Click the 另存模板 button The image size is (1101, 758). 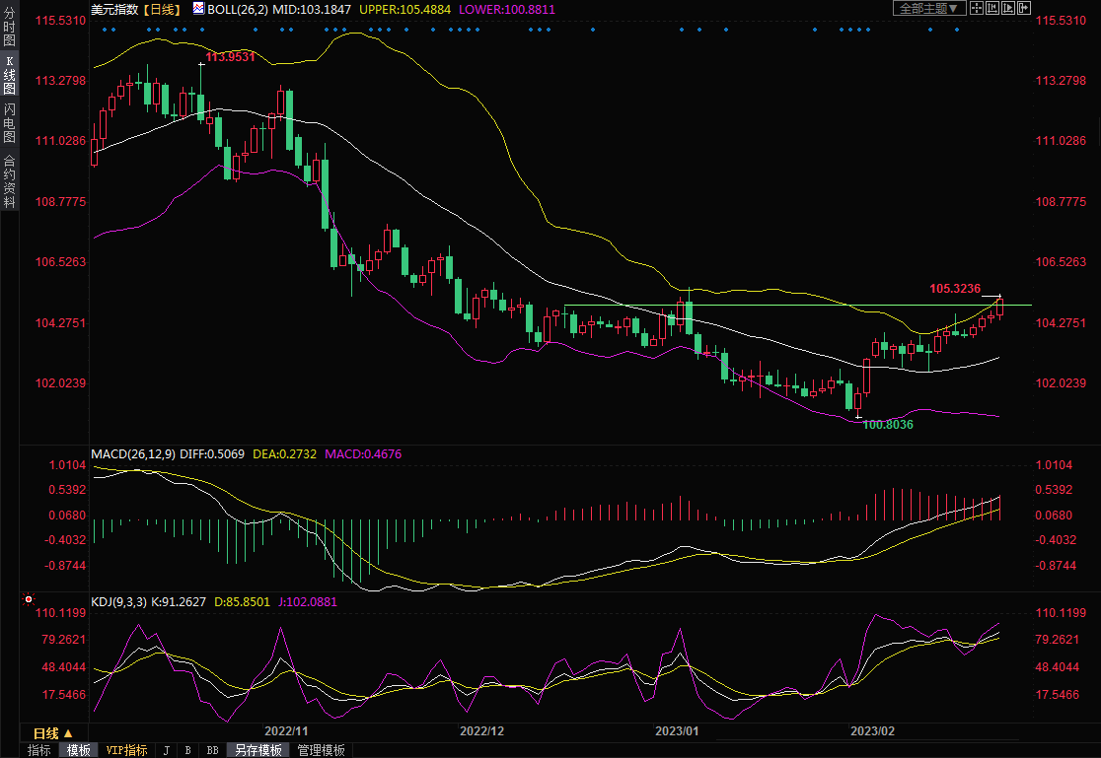258,750
